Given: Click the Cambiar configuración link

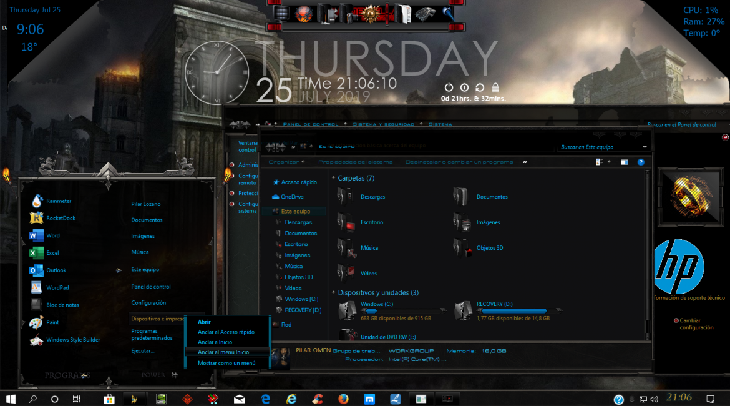Looking at the screenshot, I should [696, 324].
